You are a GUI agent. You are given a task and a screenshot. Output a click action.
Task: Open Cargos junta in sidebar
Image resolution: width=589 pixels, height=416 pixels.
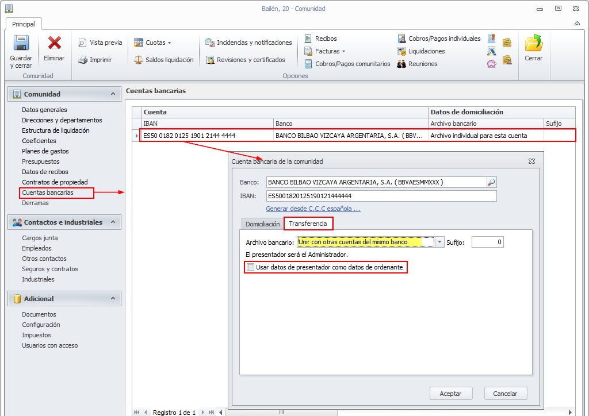[x=40, y=238]
